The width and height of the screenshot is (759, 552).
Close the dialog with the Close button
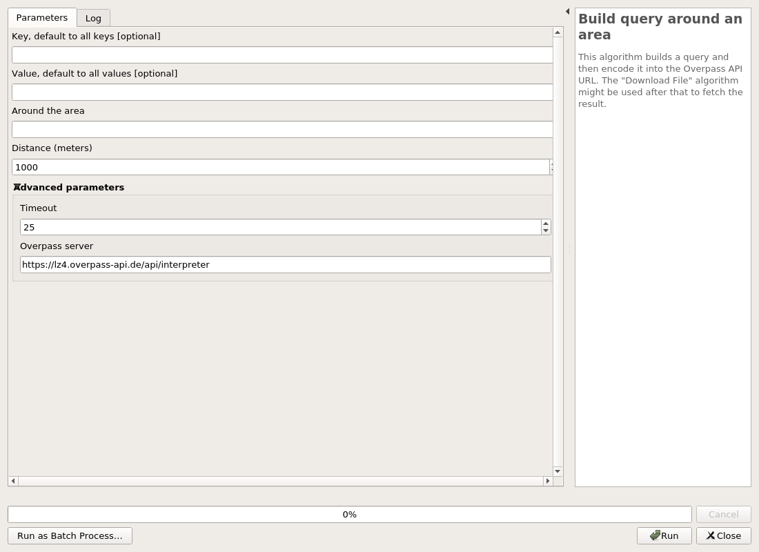723,535
